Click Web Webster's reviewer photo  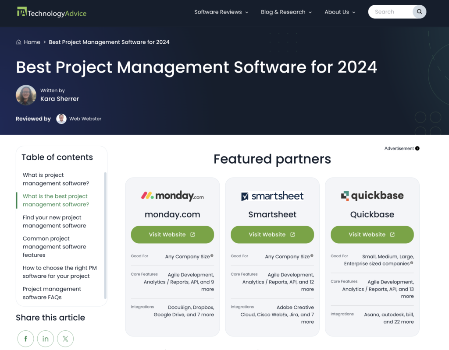(x=61, y=119)
